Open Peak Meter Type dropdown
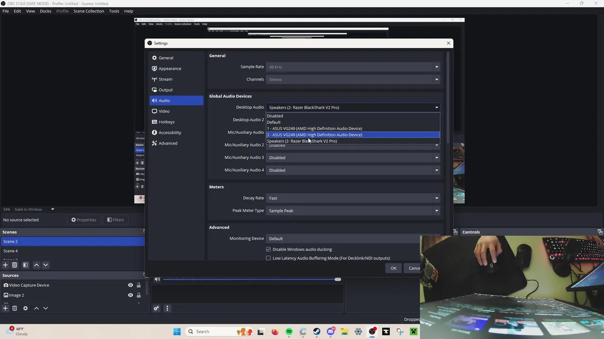Viewport: 604px width, 339px height. [x=353, y=210]
